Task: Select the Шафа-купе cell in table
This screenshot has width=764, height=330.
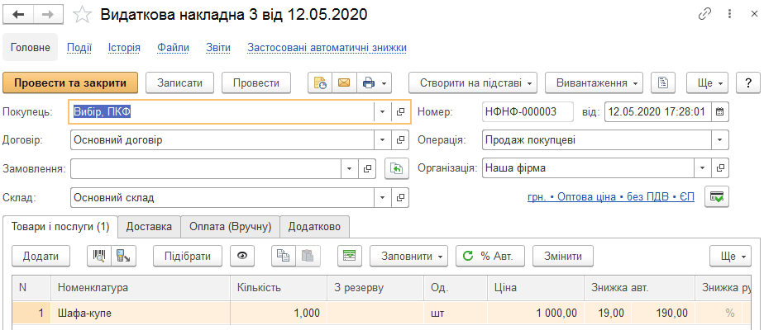Action: tap(141, 313)
